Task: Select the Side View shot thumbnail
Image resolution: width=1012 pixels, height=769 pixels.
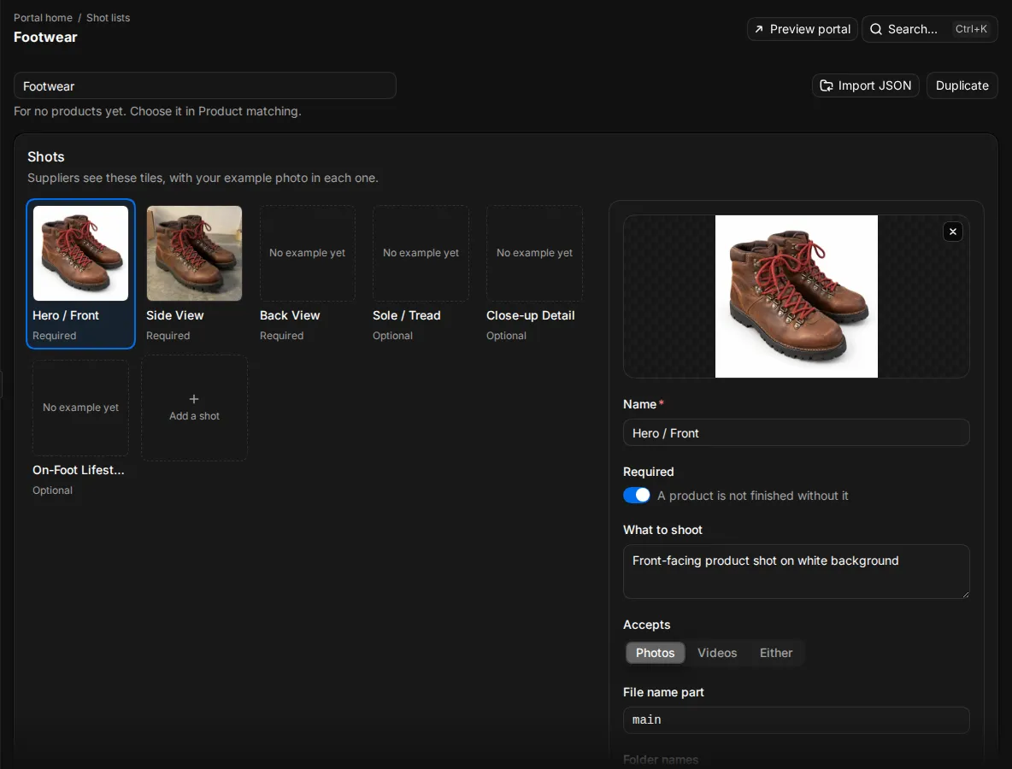Action: tap(194, 253)
